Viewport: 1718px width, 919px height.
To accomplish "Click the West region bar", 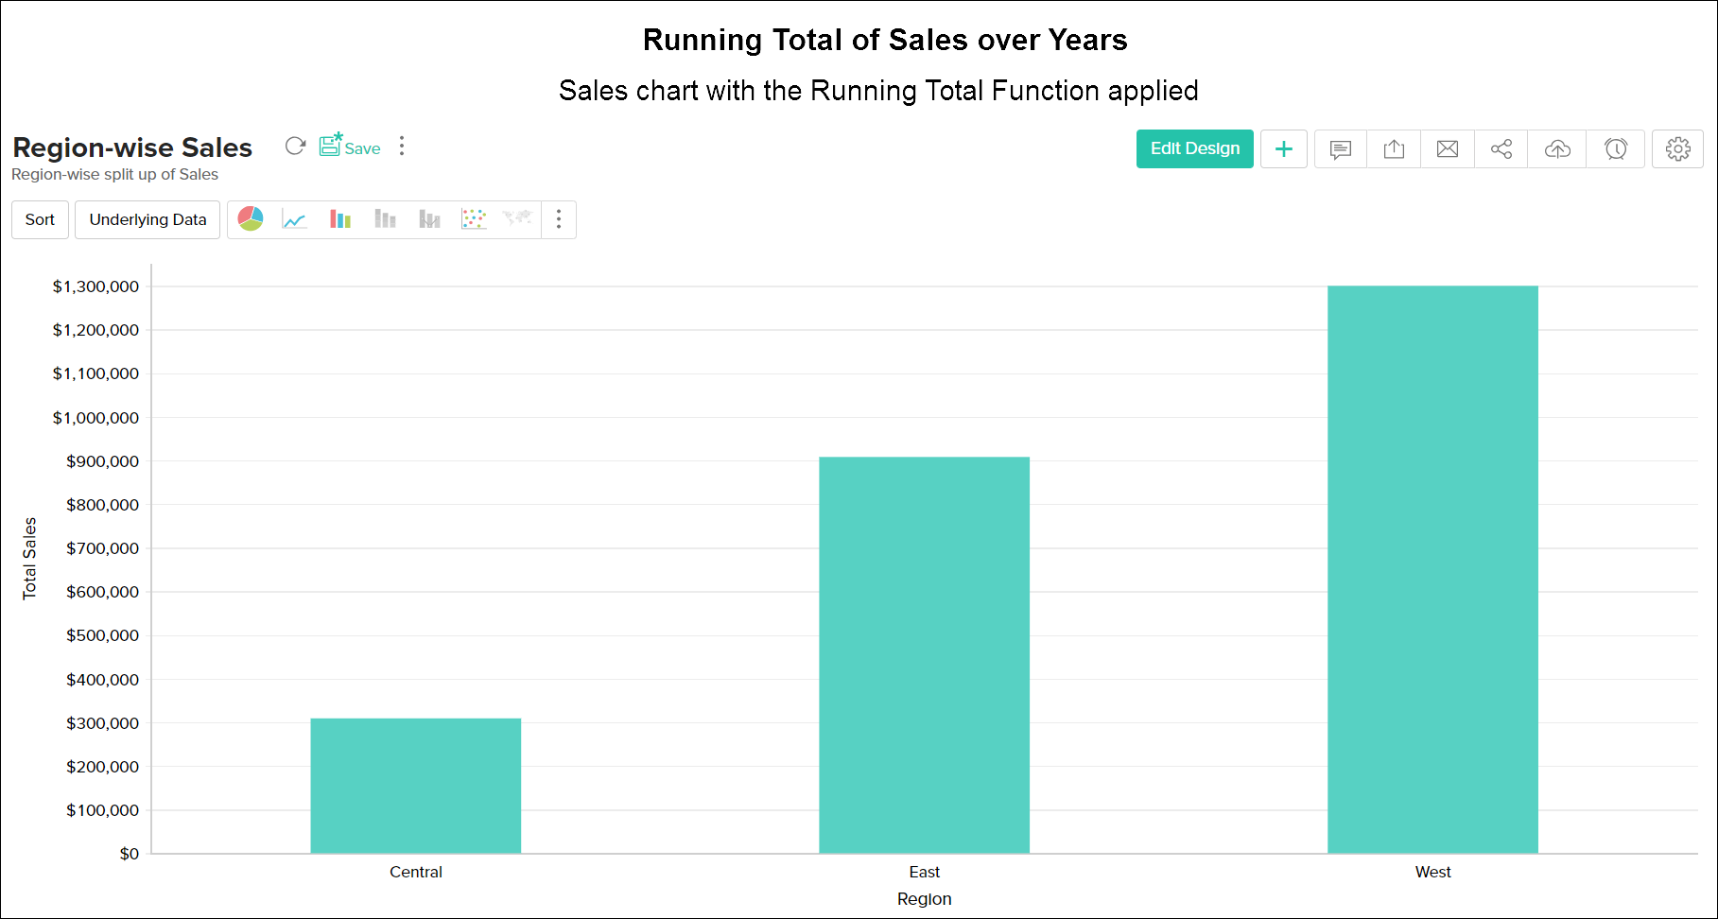I will [x=1432, y=569].
